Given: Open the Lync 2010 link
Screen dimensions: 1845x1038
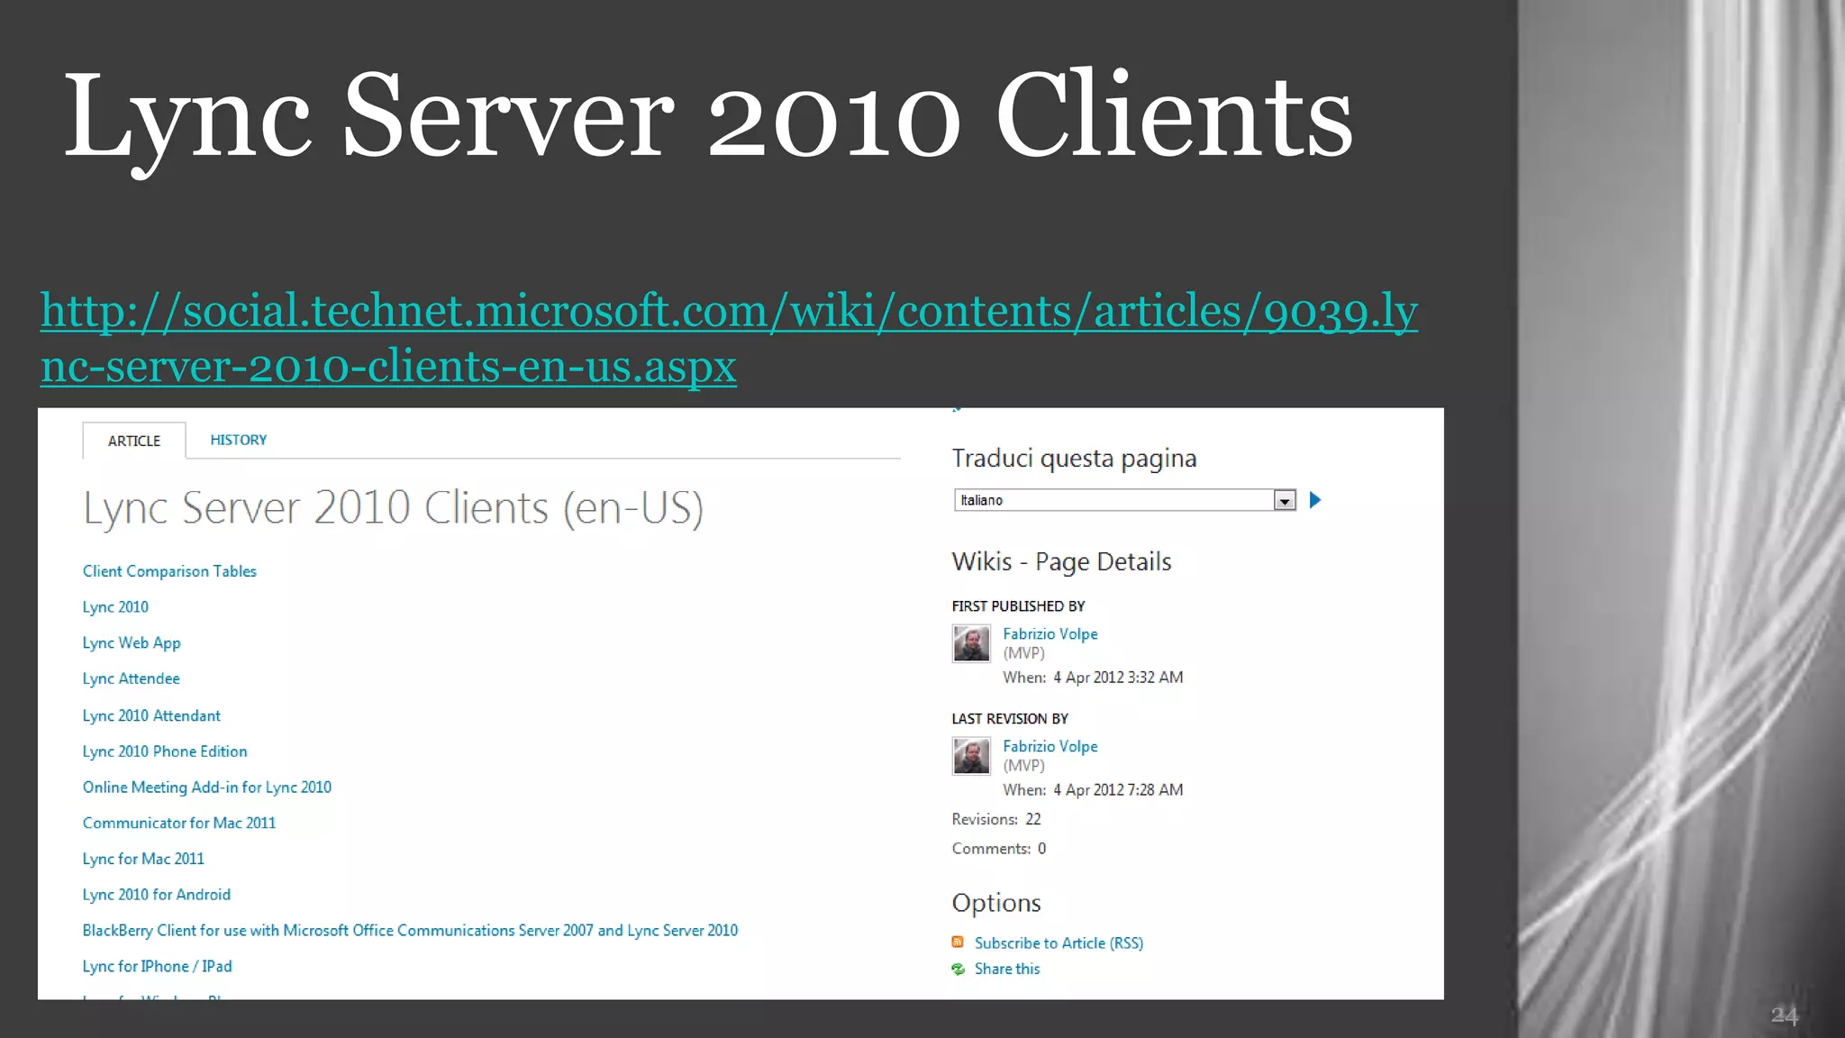Looking at the screenshot, I should pyautogui.click(x=115, y=607).
